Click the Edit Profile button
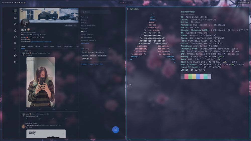The image size is (251, 141). click(x=69, y=25)
